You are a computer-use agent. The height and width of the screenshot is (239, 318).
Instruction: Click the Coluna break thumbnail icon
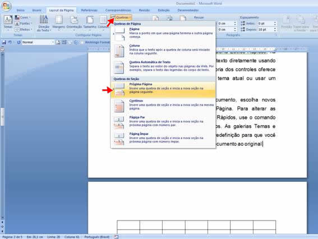click(x=119, y=50)
